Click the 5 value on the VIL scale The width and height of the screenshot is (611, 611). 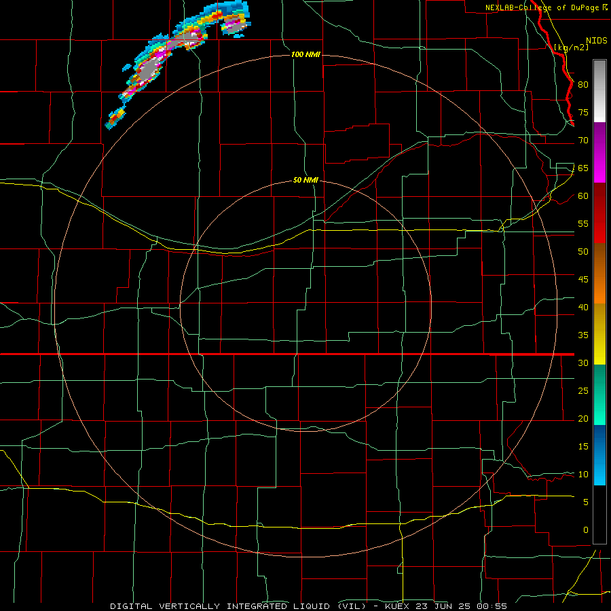click(586, 502)
